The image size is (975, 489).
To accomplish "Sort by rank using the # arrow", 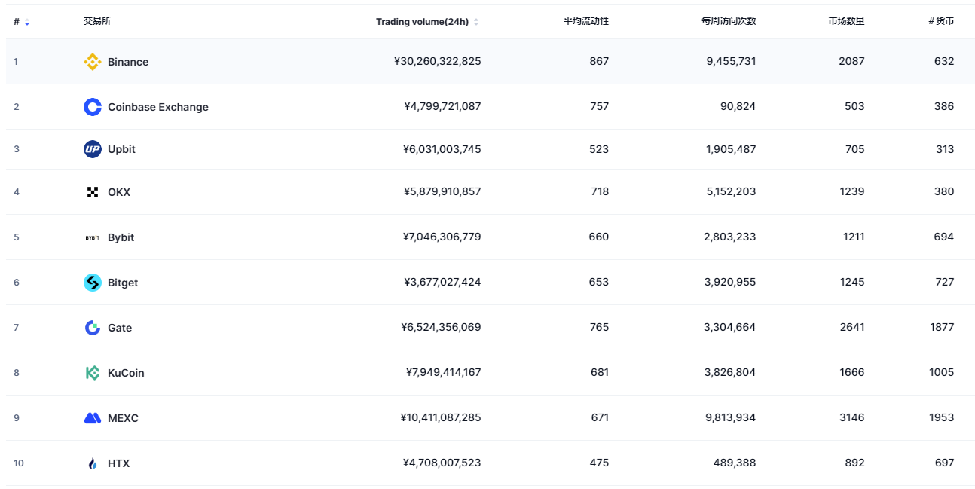I will (x=27, y=23).
